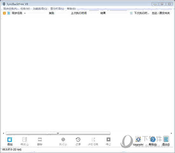Maximize the SyncBackFree window
This screenshot has height=153, width=175.
point(162,4)
